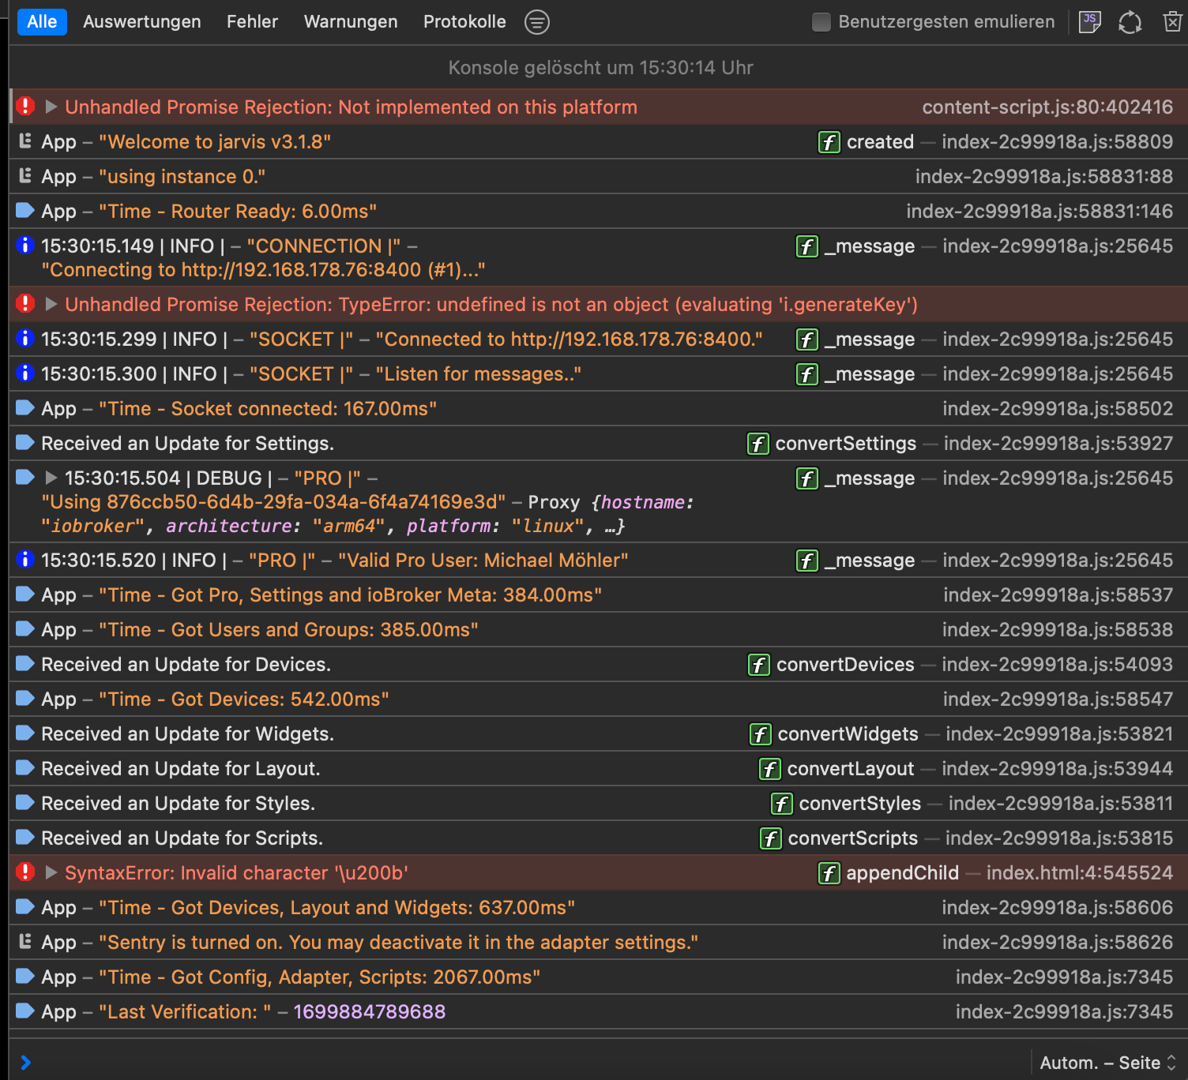1188x1080 pixels.
Task: Show only Fehler messages
Action: 252,22
